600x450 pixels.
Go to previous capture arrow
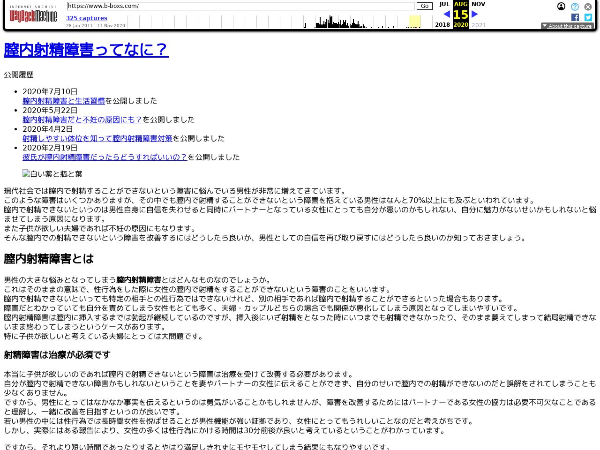point(447,15)
